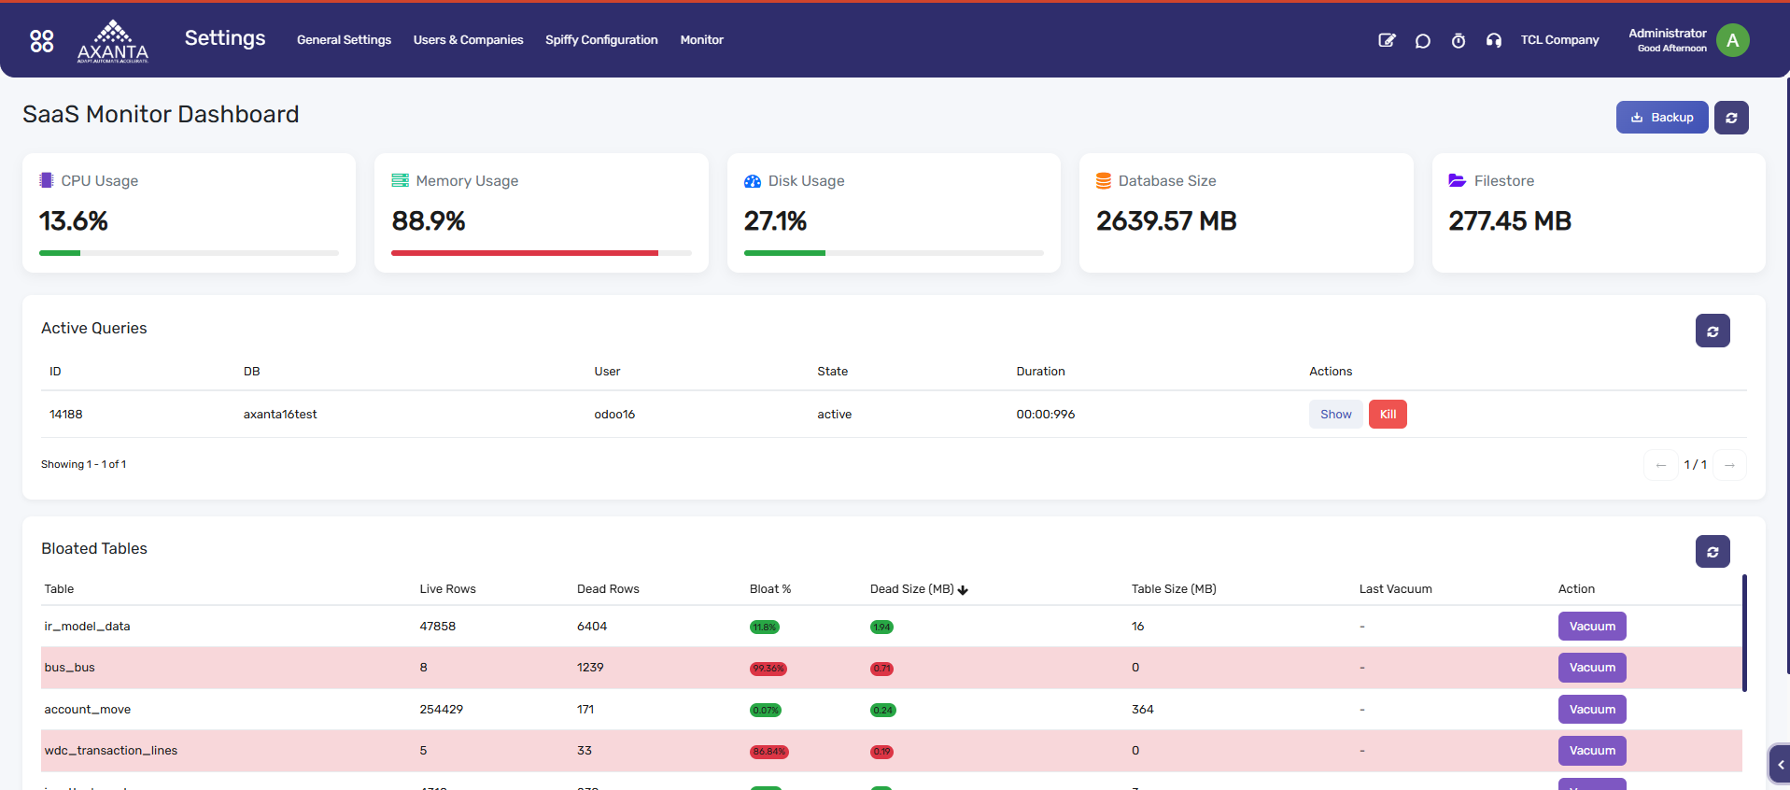
Task: Click the stopwatch timer icon
Action: 1458,40
